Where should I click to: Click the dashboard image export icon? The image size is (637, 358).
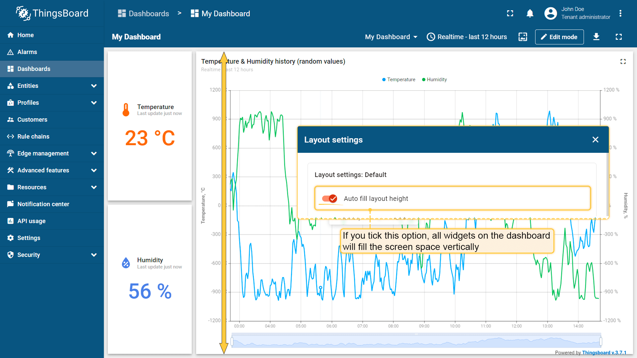click(x=523, y=37)
